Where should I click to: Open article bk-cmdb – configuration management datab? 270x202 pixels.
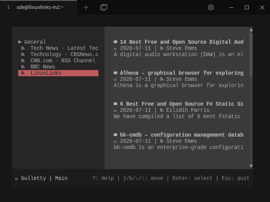coord(182,135)
